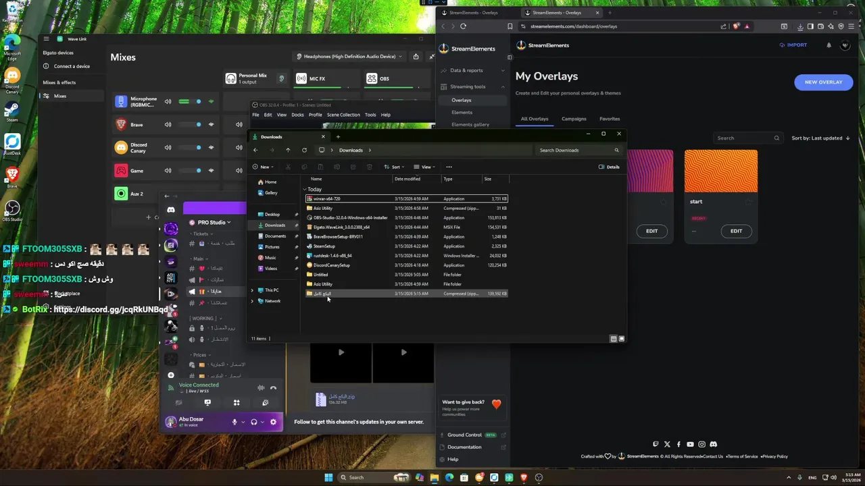Open the Tools menu in OBS
The width and height of the screenshot is (865, 486).
370,115
